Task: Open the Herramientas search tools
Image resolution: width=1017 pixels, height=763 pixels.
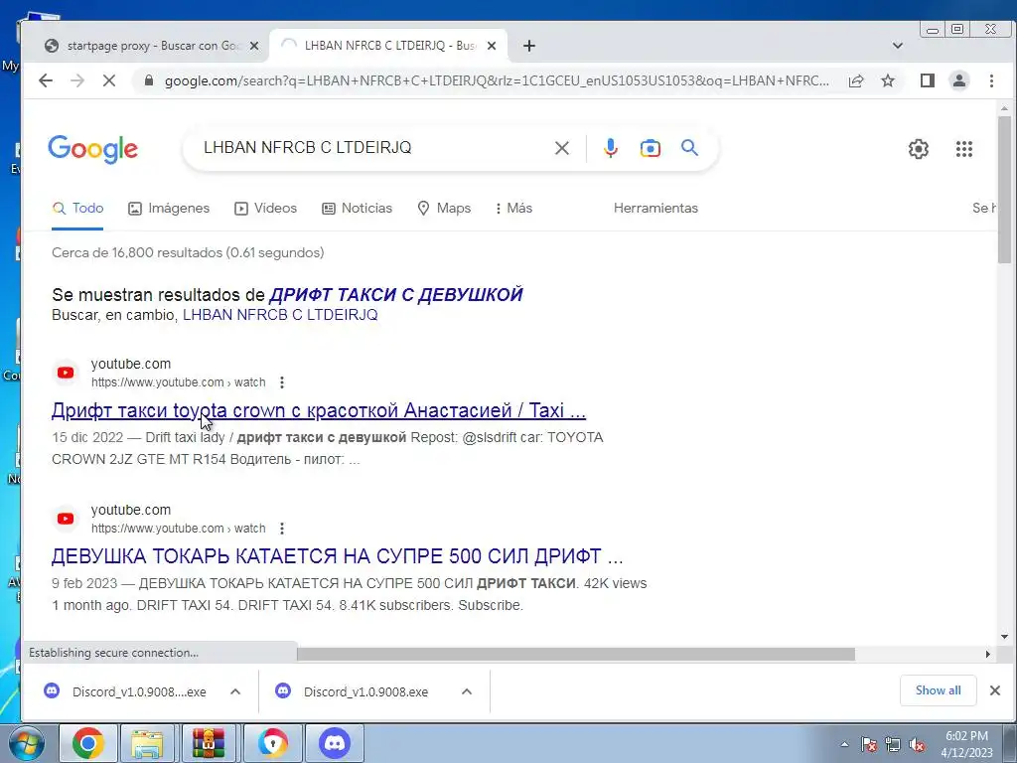Action: [655, 209]
